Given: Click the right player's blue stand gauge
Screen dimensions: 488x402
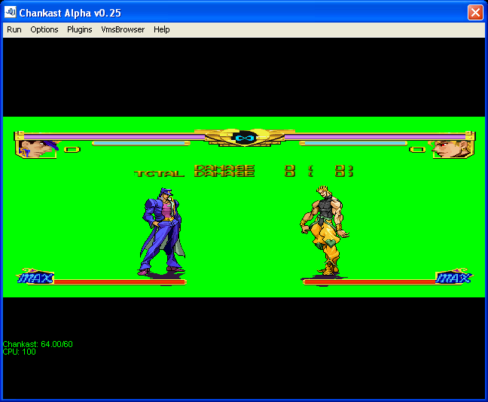Looking at the screenshot, I should pos(353,144).
